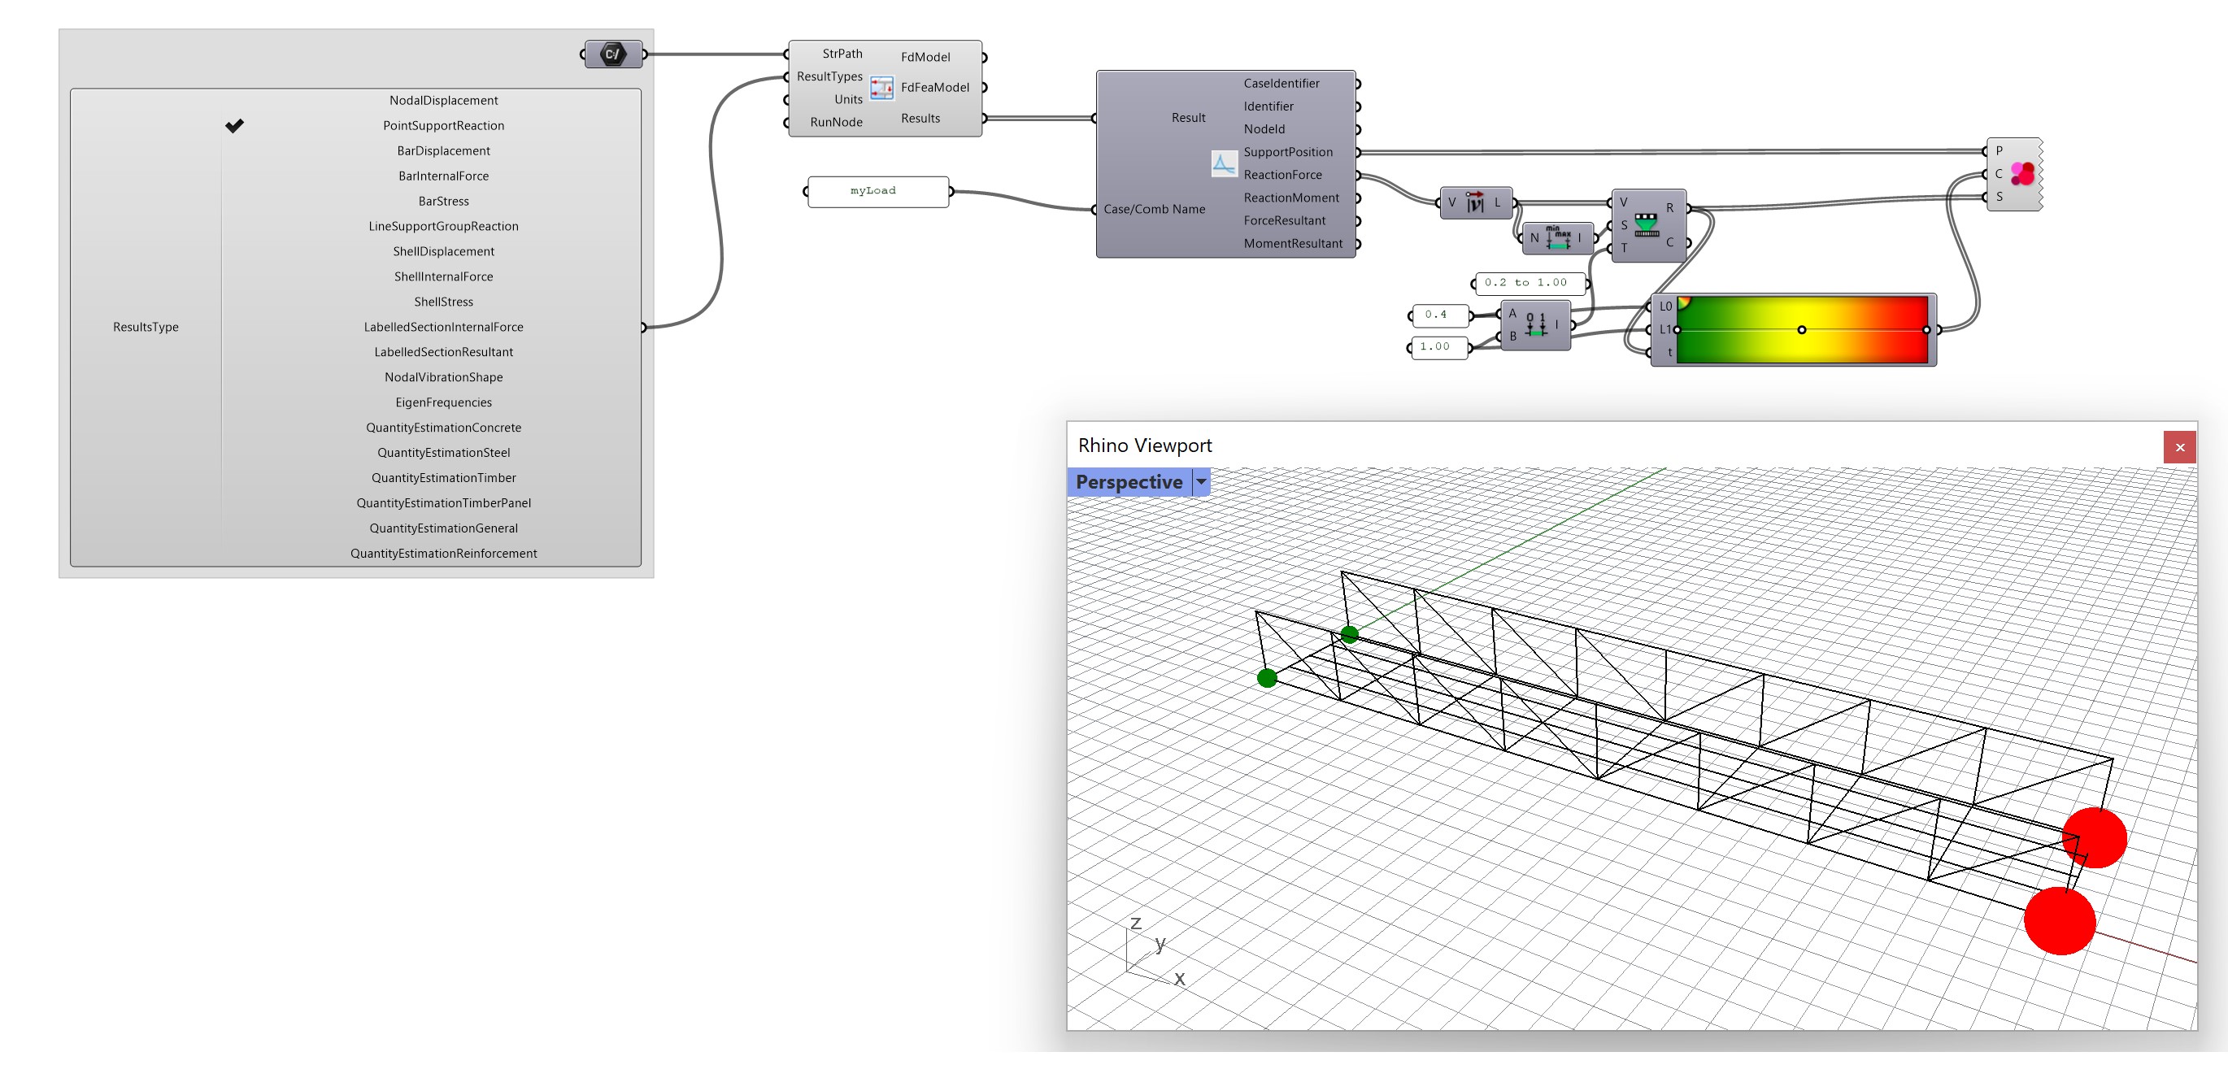Viewport: 2228px width, 1091px height.
Task: Click the FEM-Design results reader component icon
Action: 881,87
